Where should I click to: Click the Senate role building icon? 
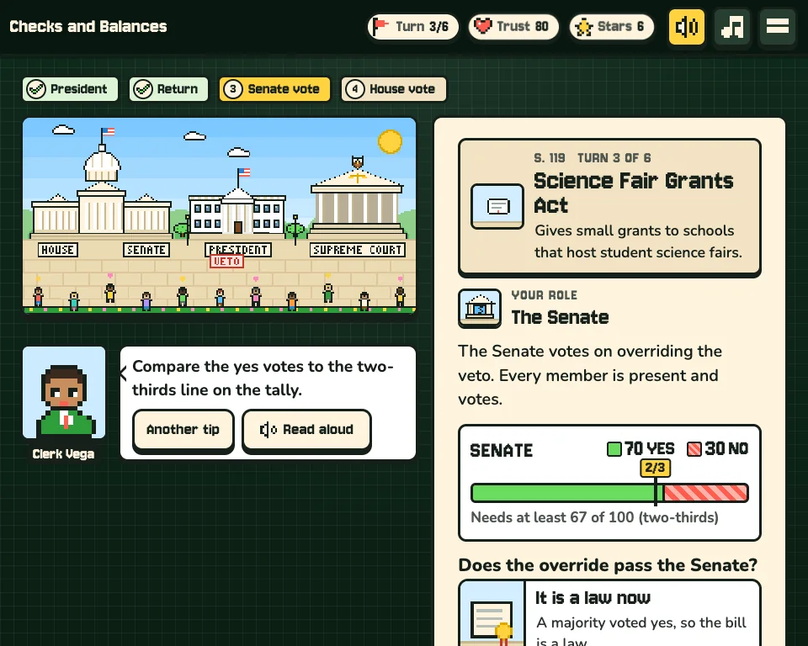point(480,308)
